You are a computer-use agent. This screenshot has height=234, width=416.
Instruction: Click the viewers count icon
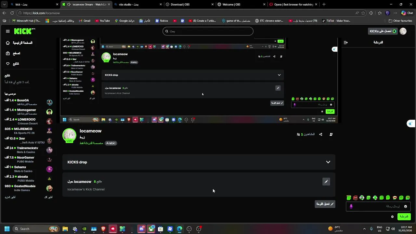[298, 134]
